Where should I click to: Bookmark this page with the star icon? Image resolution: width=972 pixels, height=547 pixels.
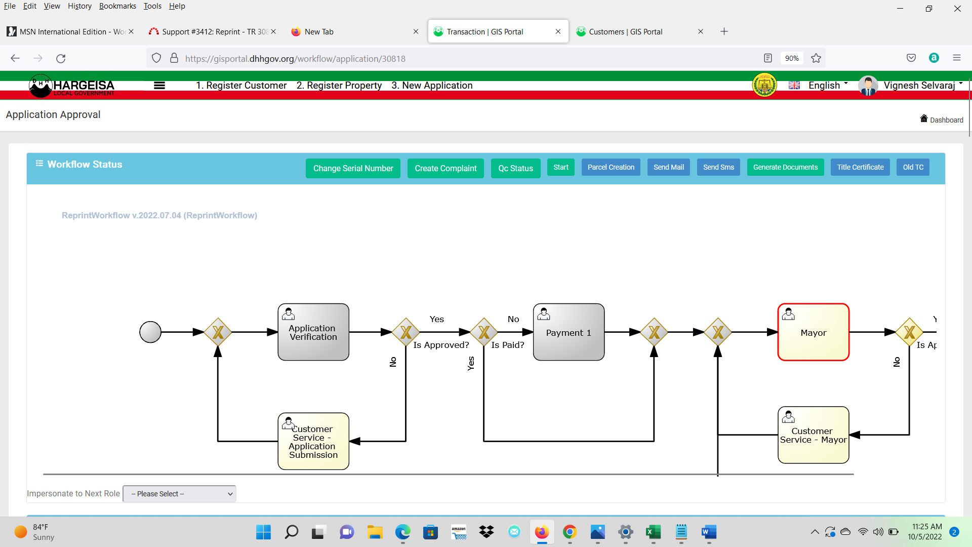click(816, 58)
